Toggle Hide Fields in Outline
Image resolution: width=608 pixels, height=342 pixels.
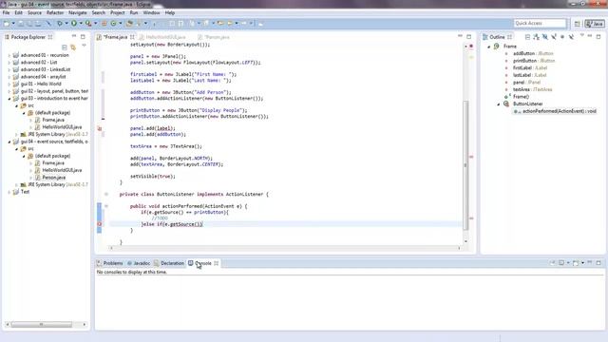coord(545,37)
